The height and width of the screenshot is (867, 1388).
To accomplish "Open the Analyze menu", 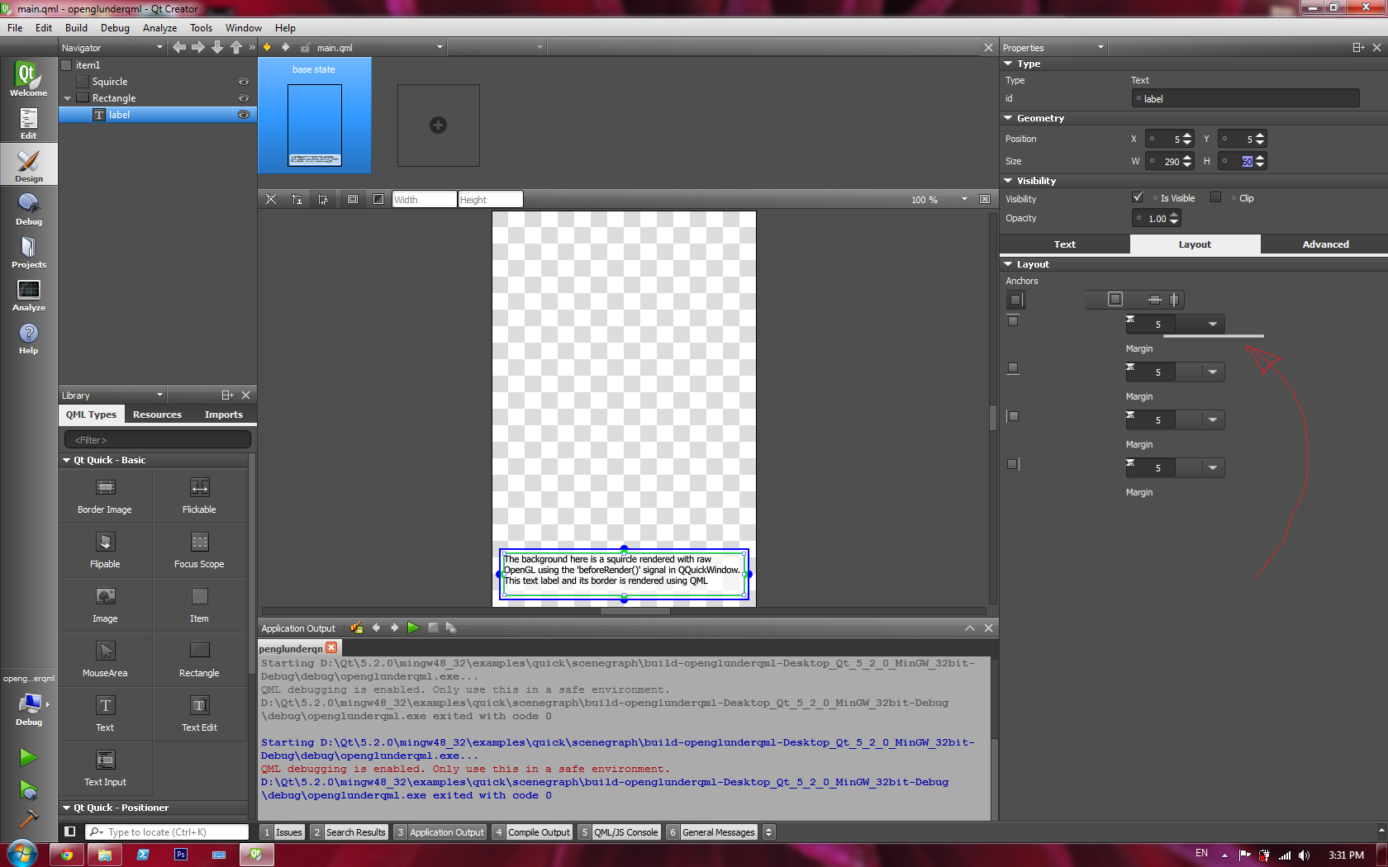I will click(159, 27).
